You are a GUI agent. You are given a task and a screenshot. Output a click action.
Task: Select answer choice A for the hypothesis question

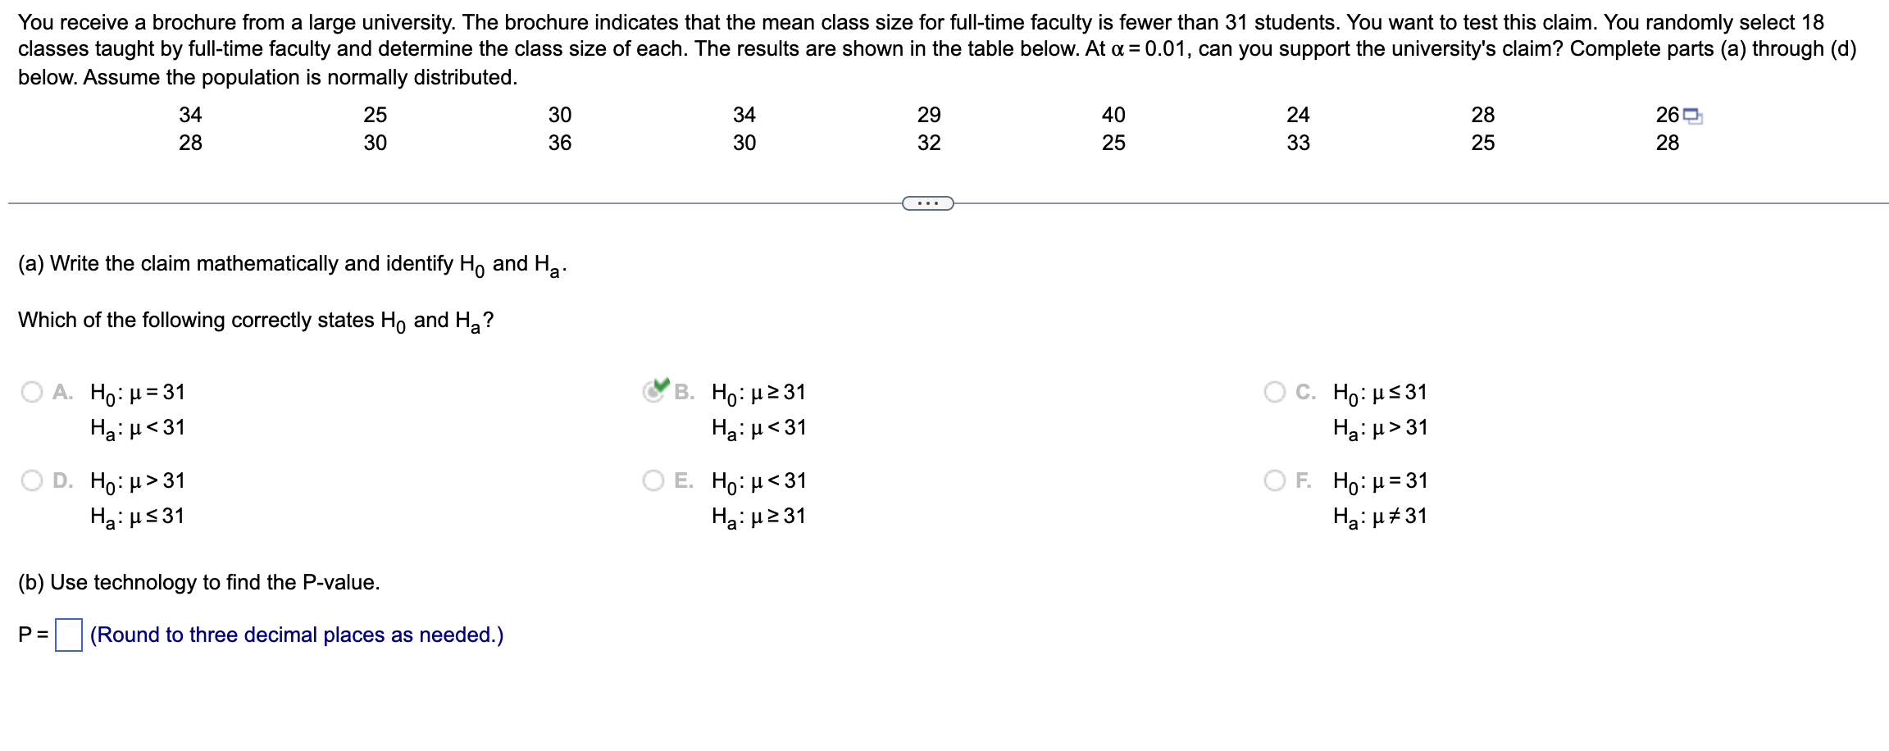(x=31, y=393)
